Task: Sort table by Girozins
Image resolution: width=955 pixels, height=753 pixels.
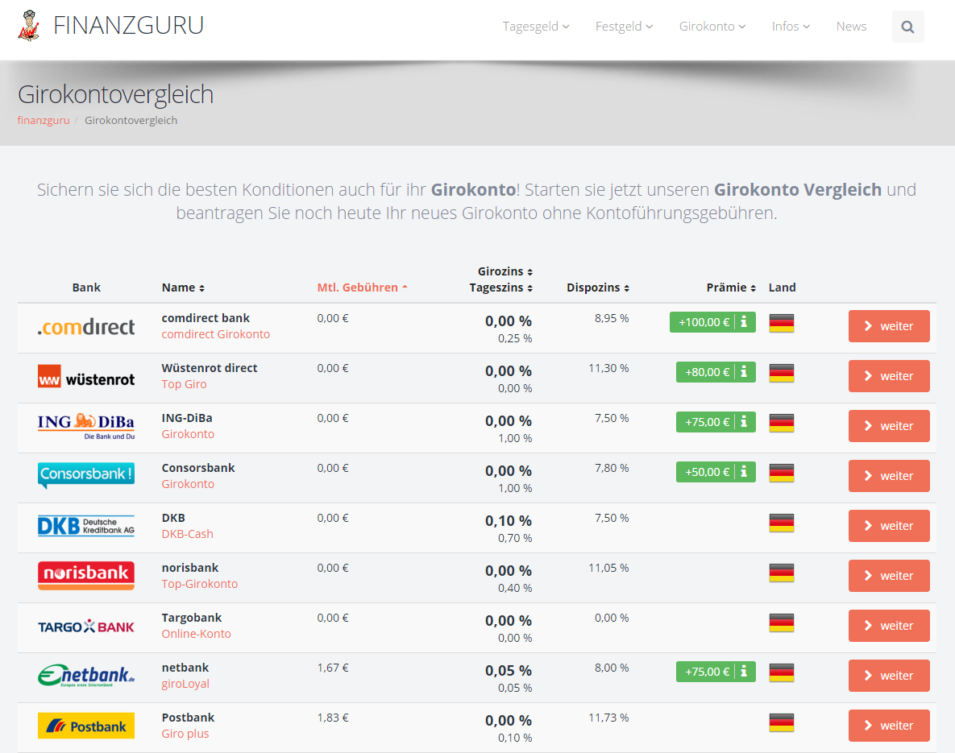Action: (x=505, y=271)
